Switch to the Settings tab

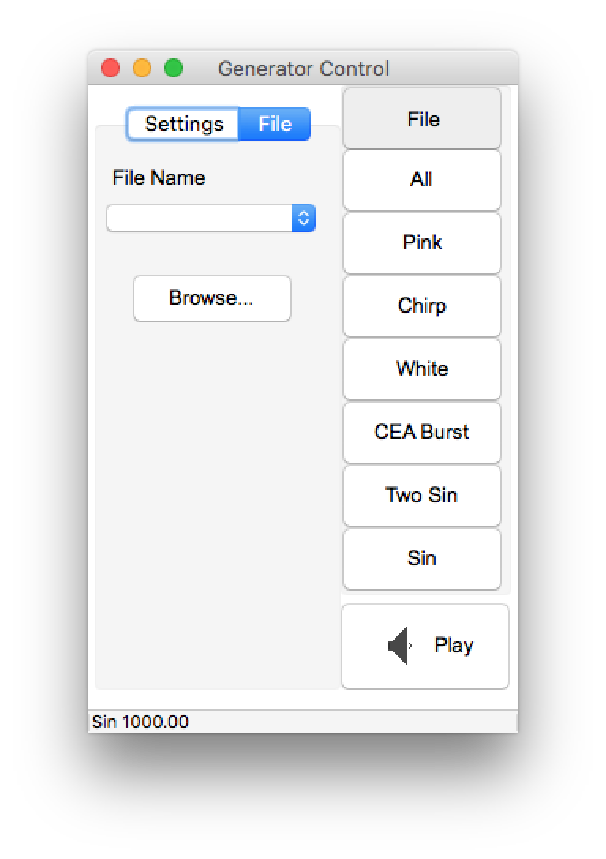coord(183,124)
